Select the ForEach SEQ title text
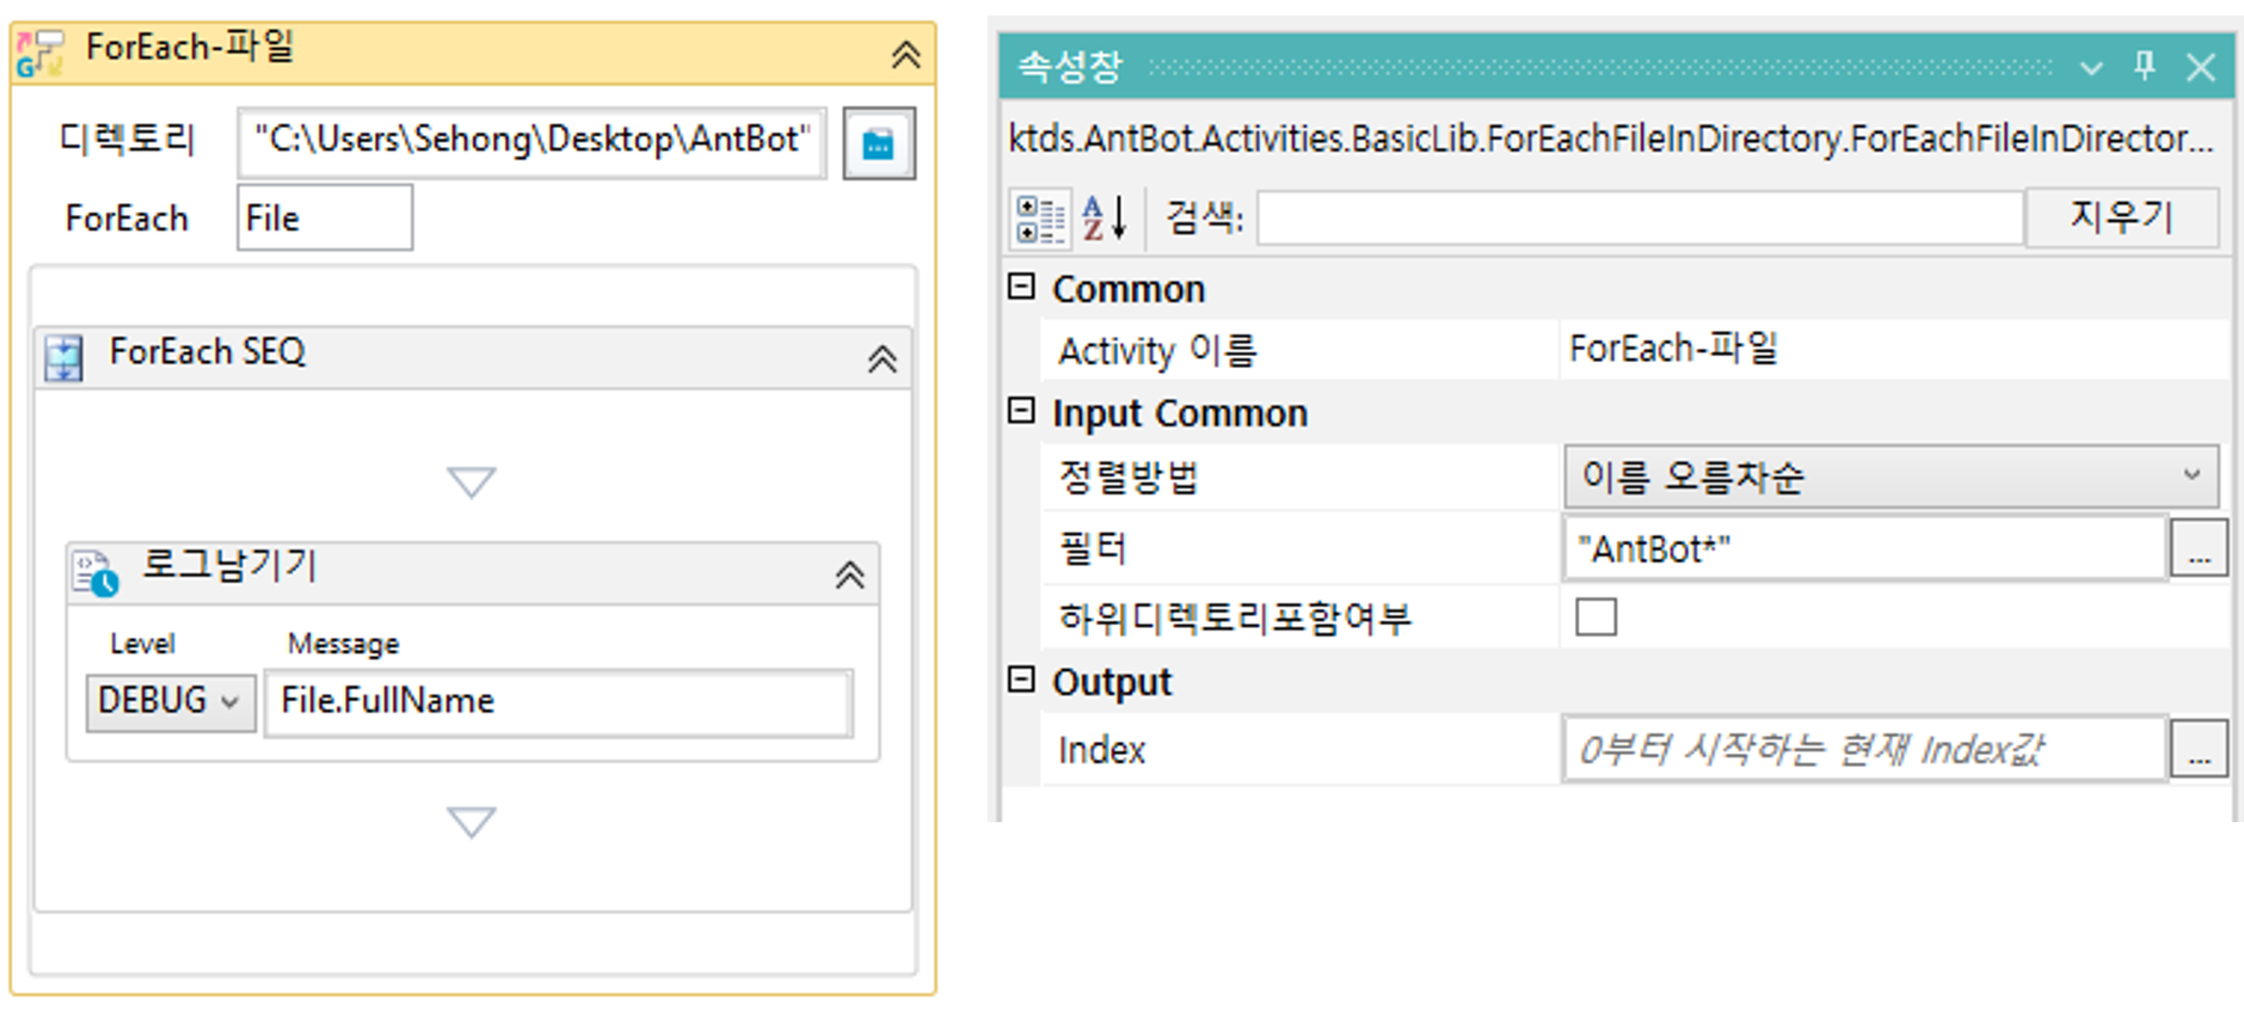This screenshot has height=1014, width=2244. click(x=207, y=352)
